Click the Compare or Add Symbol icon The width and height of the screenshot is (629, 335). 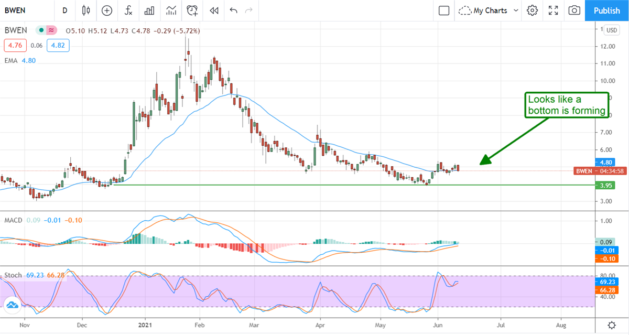(x=107, y=10)
